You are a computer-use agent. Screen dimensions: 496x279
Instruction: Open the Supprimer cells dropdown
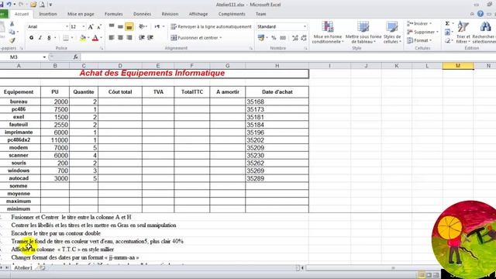click(422, 32)
